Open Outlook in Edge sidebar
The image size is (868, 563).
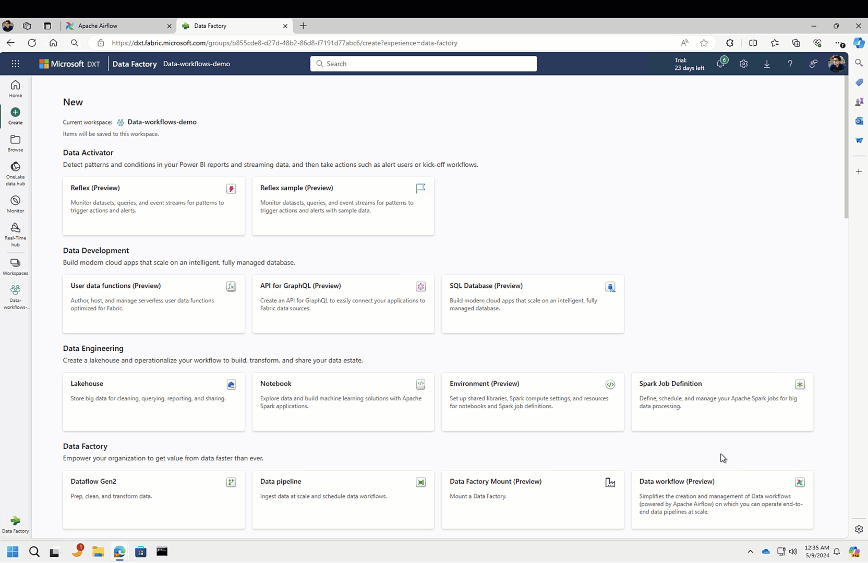coord(859,121)
